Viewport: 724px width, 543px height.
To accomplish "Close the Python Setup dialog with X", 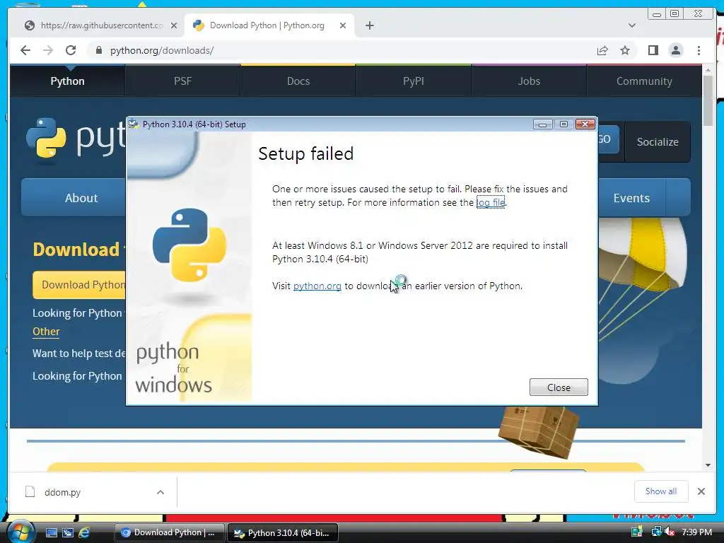I will click(x=585, y=124).
